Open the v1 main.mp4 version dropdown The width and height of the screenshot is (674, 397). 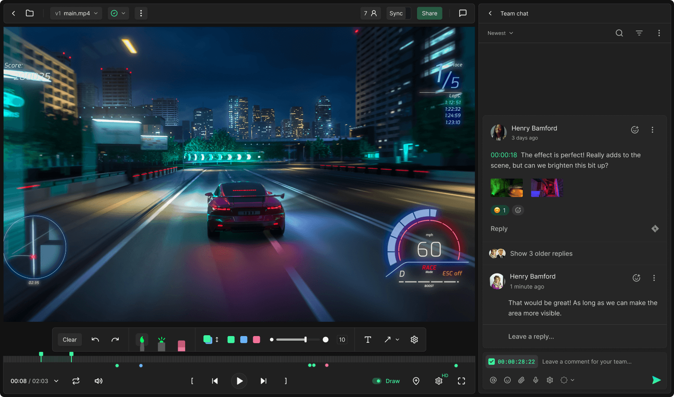76,13
